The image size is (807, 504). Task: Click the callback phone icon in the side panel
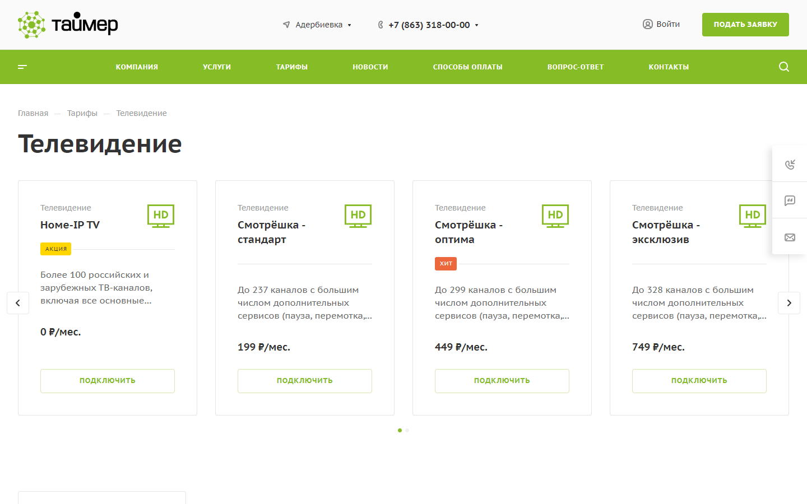pyautogui.click(x=790, y=164)
